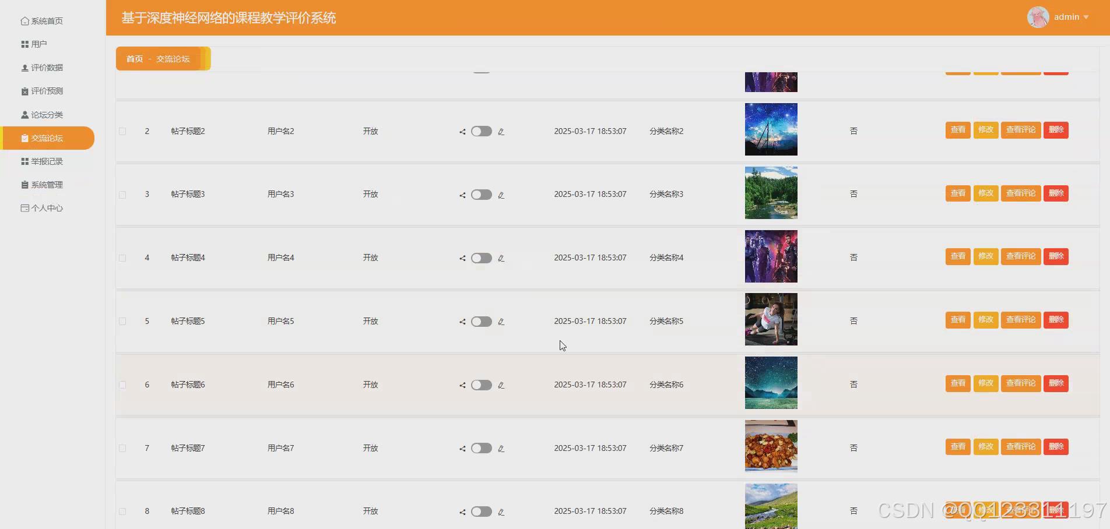Screen dimensions: 1110x529
Task: Check the selection box for row 2
Action: (122, 131)
